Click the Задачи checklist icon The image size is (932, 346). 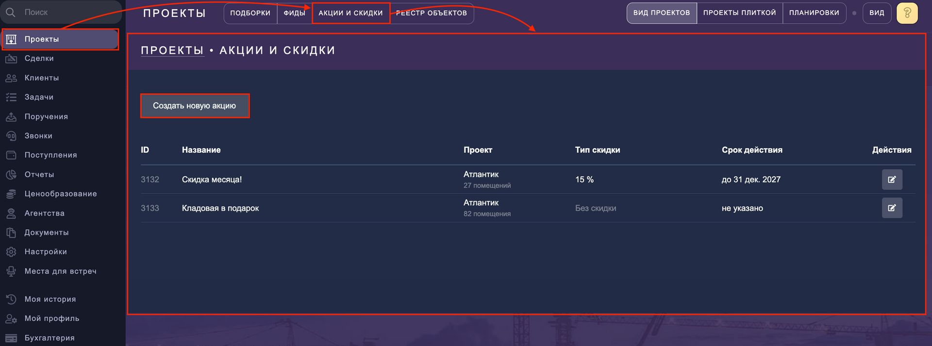[11, 97]
